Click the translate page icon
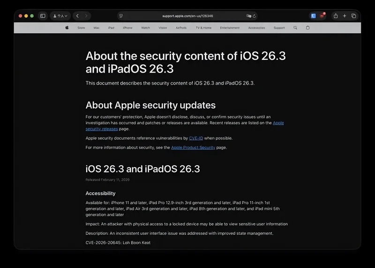 [248, 16]
